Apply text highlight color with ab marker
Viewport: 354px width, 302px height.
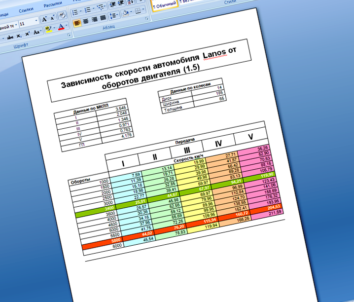pos(48,30)
